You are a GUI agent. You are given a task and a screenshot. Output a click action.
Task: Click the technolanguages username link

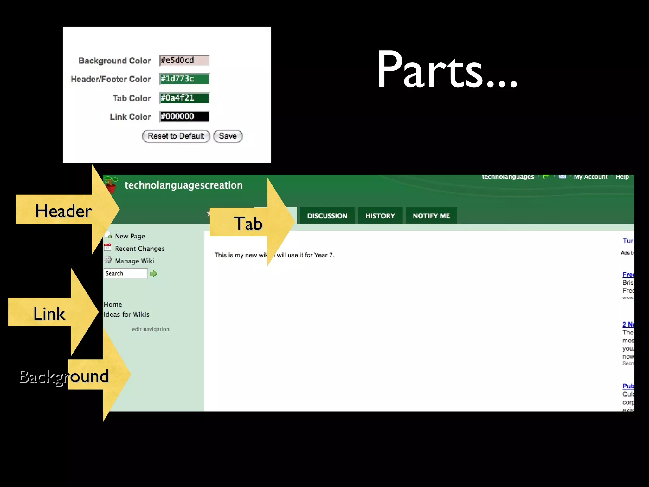508,177
